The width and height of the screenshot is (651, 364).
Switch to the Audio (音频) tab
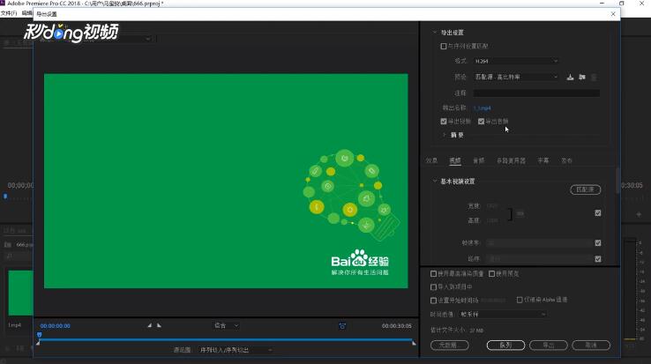479,160
